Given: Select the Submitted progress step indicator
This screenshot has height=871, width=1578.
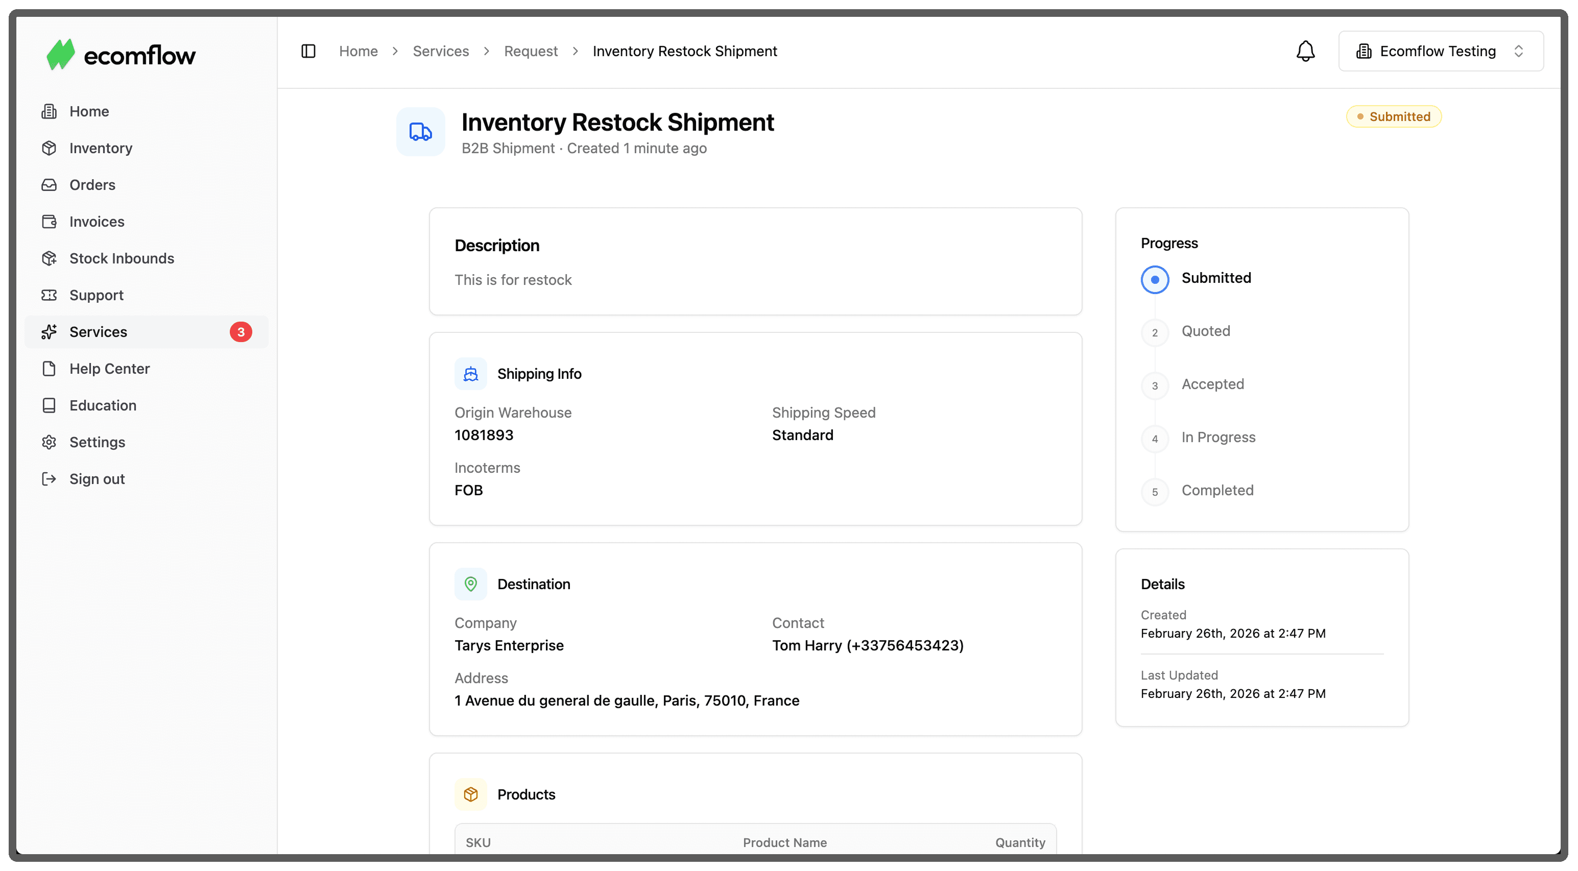Looking at the screenshot, I should [1154, 279].
